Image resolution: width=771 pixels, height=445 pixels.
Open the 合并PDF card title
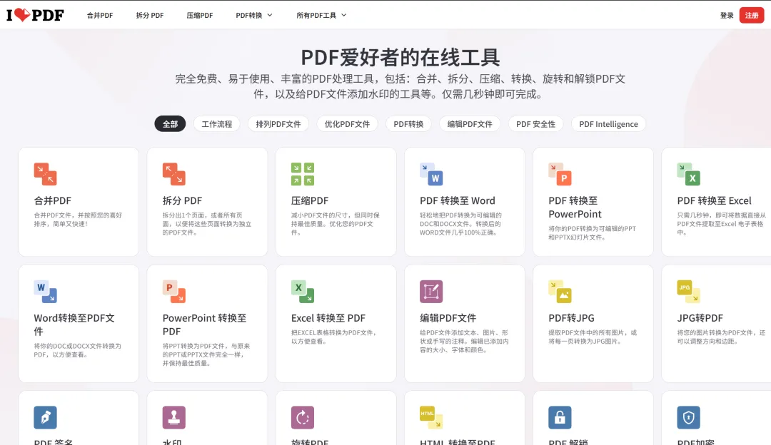(53, 200)
